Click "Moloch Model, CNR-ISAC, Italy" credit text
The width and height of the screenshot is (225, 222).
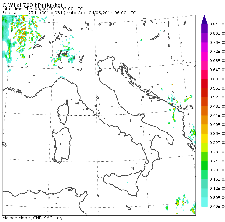[x=33, y=218]
